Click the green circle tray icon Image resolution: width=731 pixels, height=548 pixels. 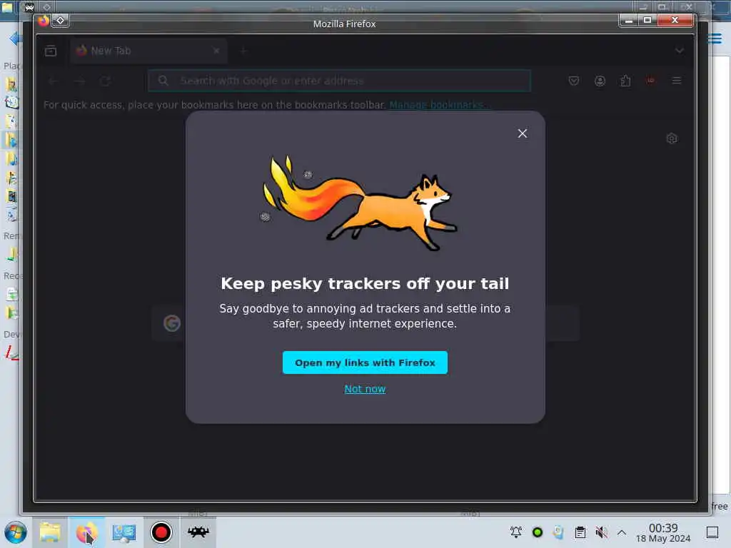[537, 532]
